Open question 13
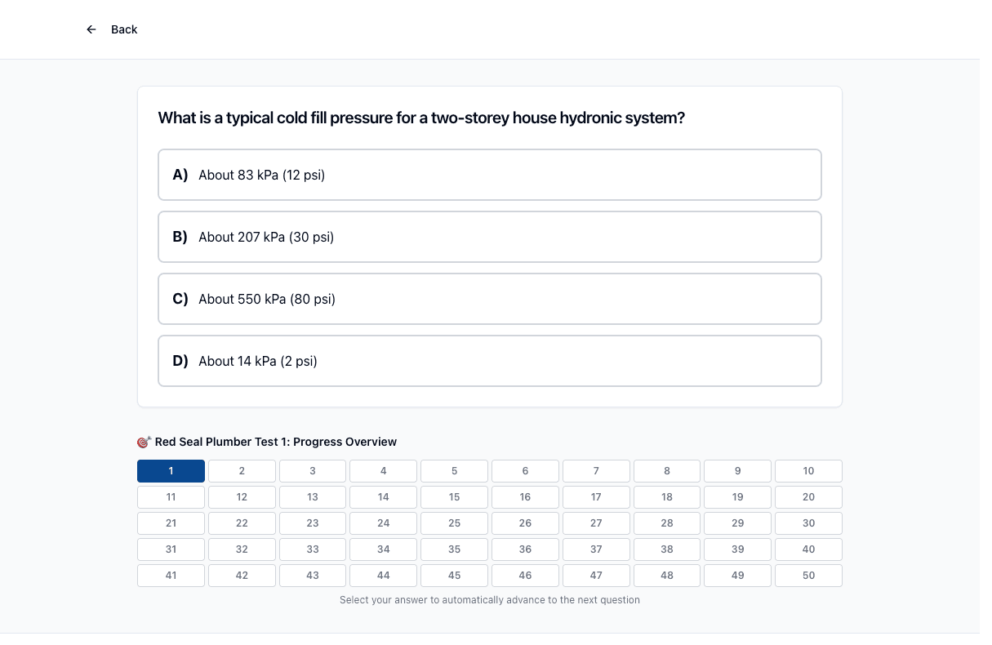992x645 pixels. point(313,497)
